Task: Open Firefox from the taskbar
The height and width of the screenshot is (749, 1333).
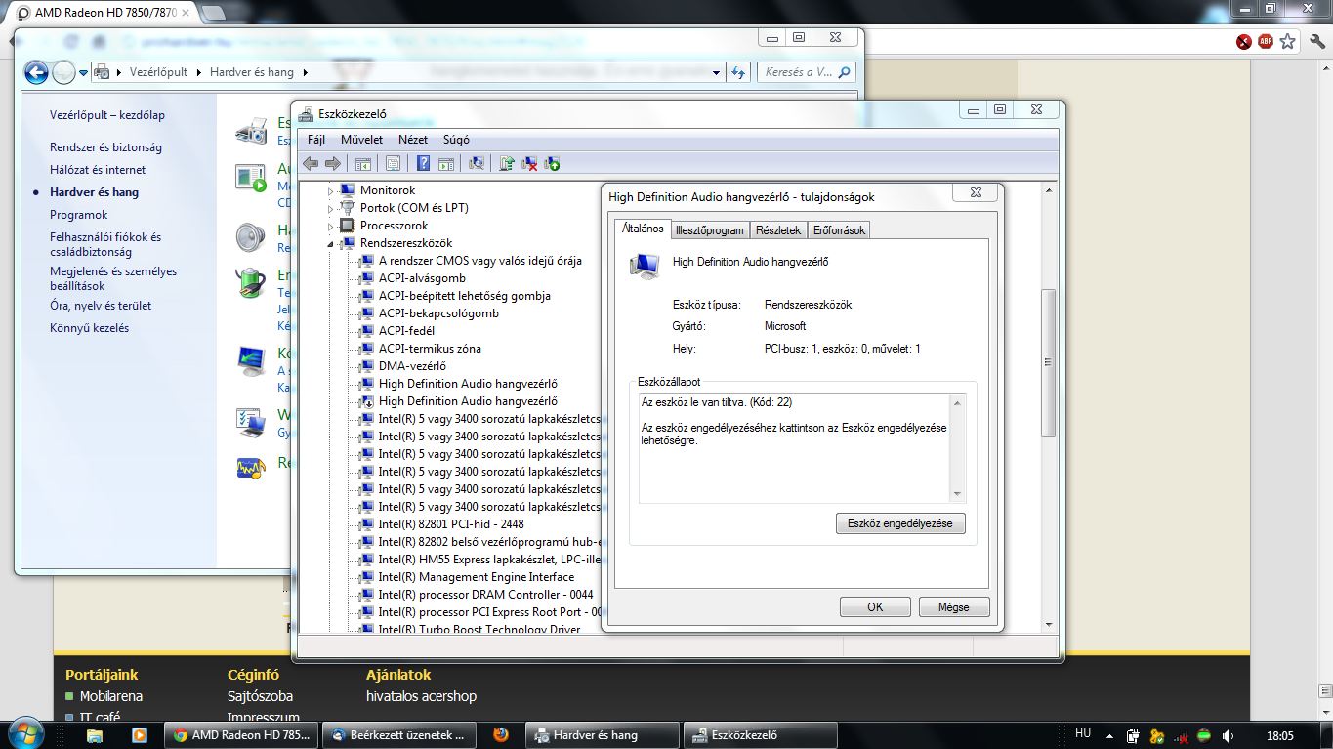Action: coord(501,735)
